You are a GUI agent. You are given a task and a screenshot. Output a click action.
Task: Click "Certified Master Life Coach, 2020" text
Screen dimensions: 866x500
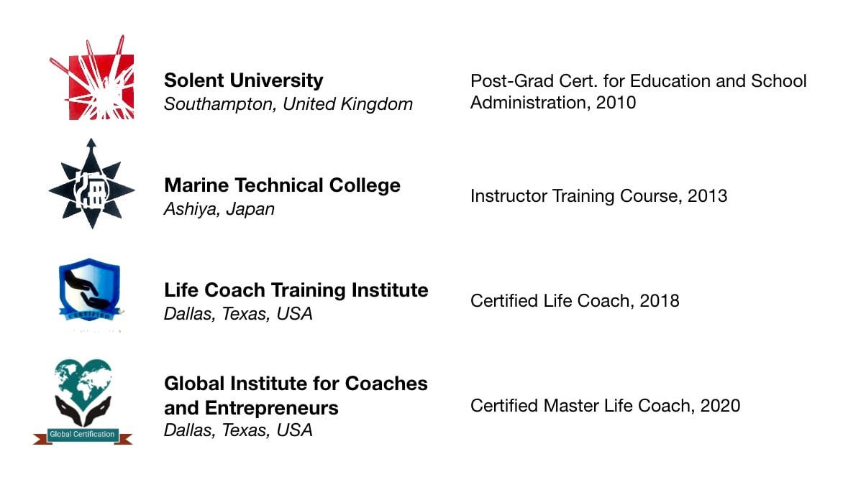(605, 406)
